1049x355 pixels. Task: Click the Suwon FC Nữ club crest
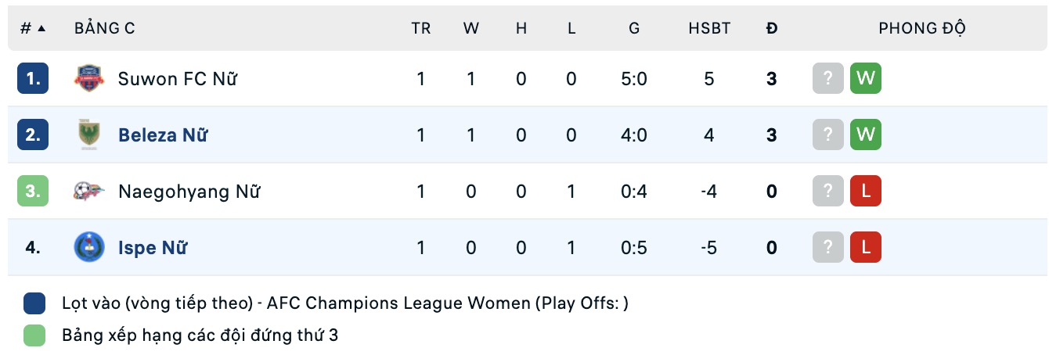pyautogui.click(x=88, y=79)
